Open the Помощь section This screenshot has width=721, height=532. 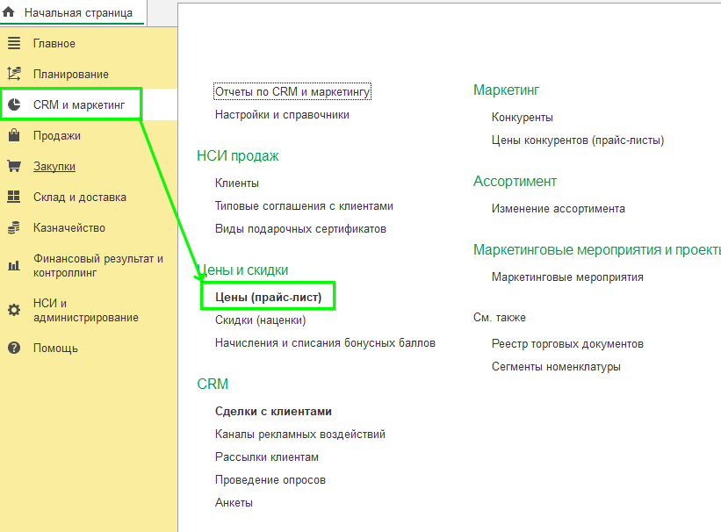pos(55,348)
